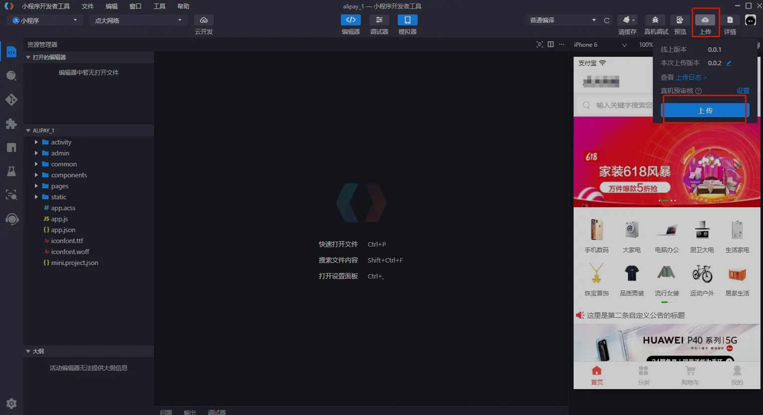
Task: Open the 帮助 menu
Action: click(x=183, y=6)
